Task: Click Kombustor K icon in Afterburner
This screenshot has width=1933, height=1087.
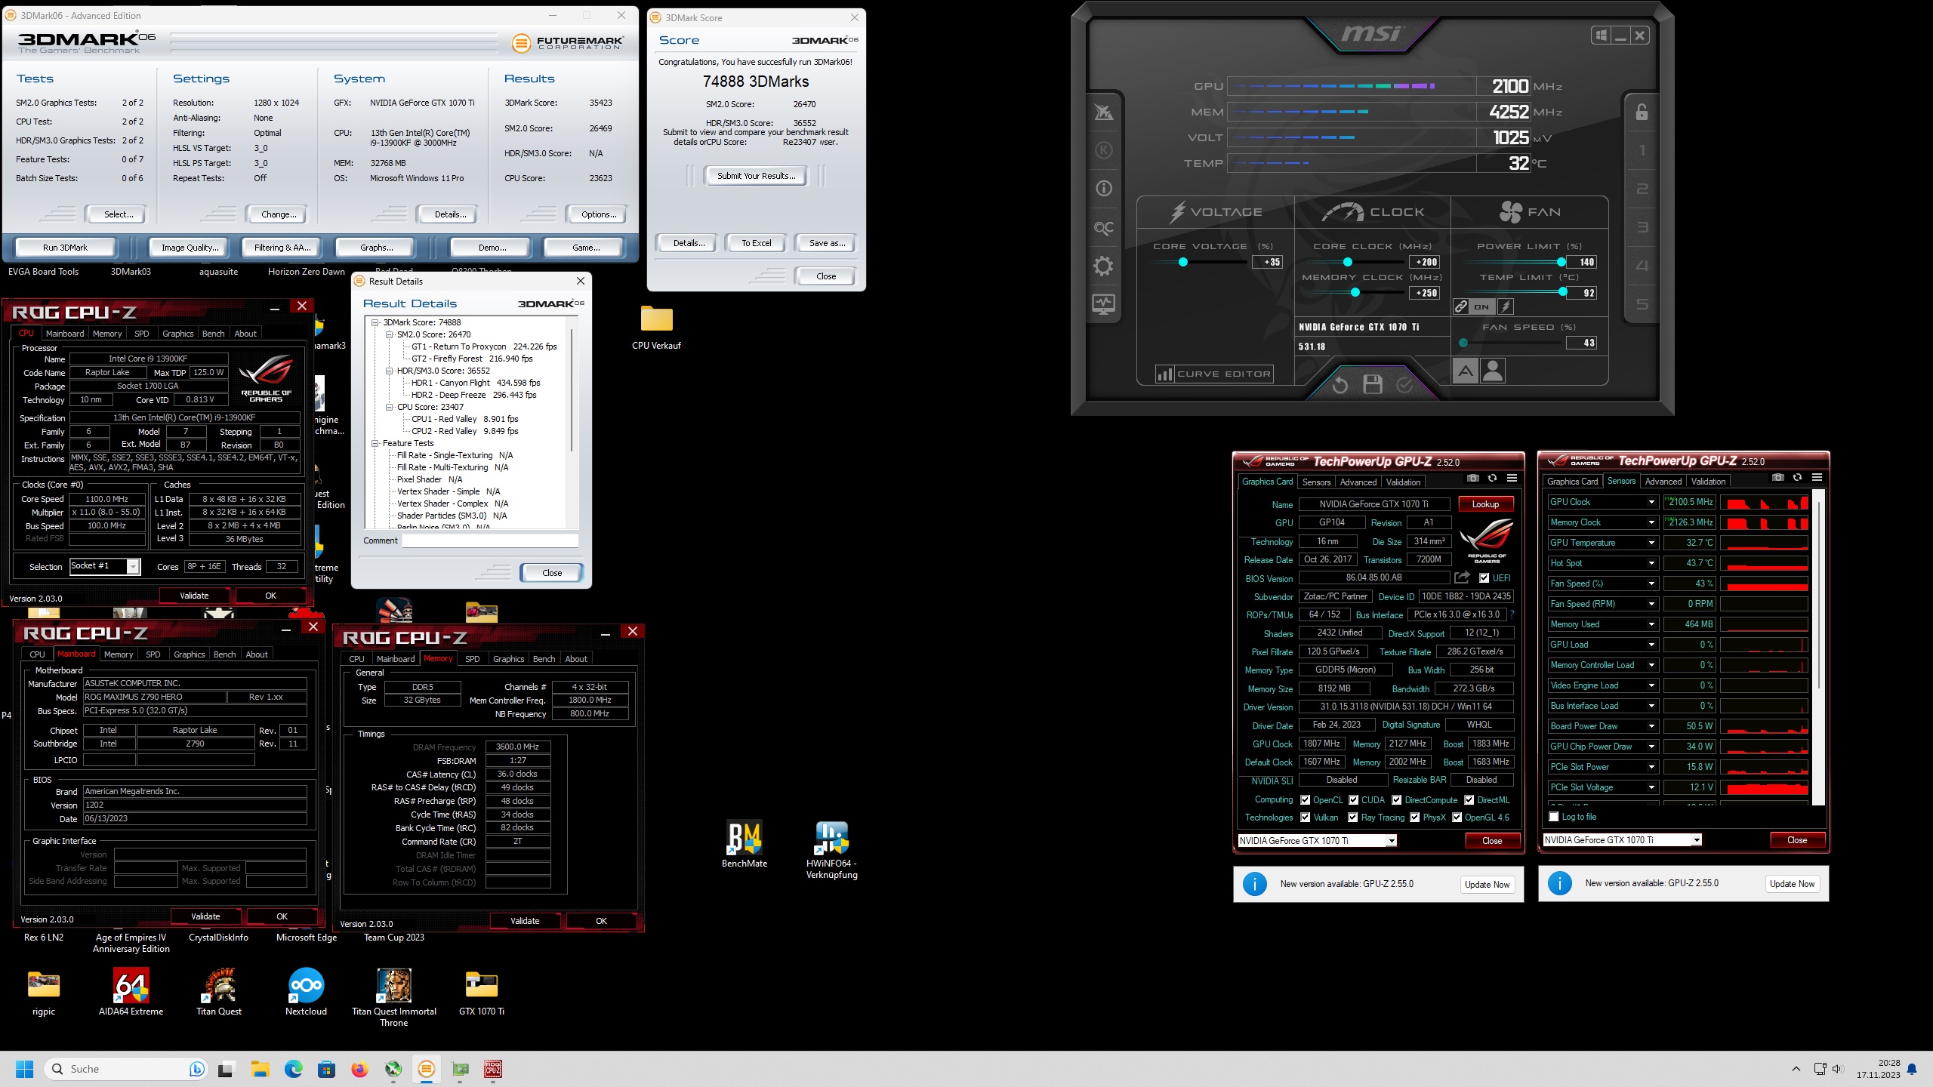Action: click(x=1103, y=150)
